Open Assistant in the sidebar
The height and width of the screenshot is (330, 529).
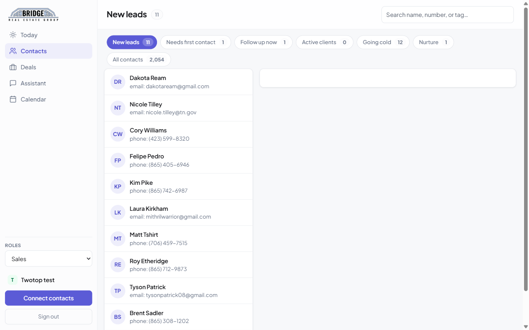pyautogui.click(x=49, y=83)
